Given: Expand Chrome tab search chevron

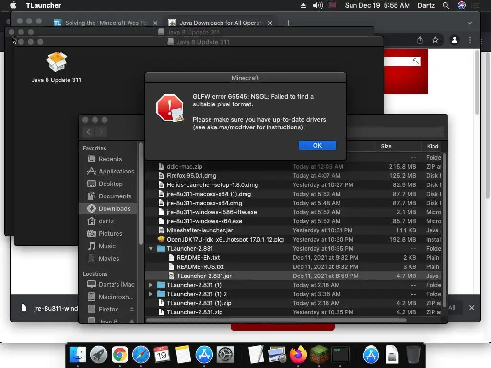Looking at the screenshot, I should [470, 23].
